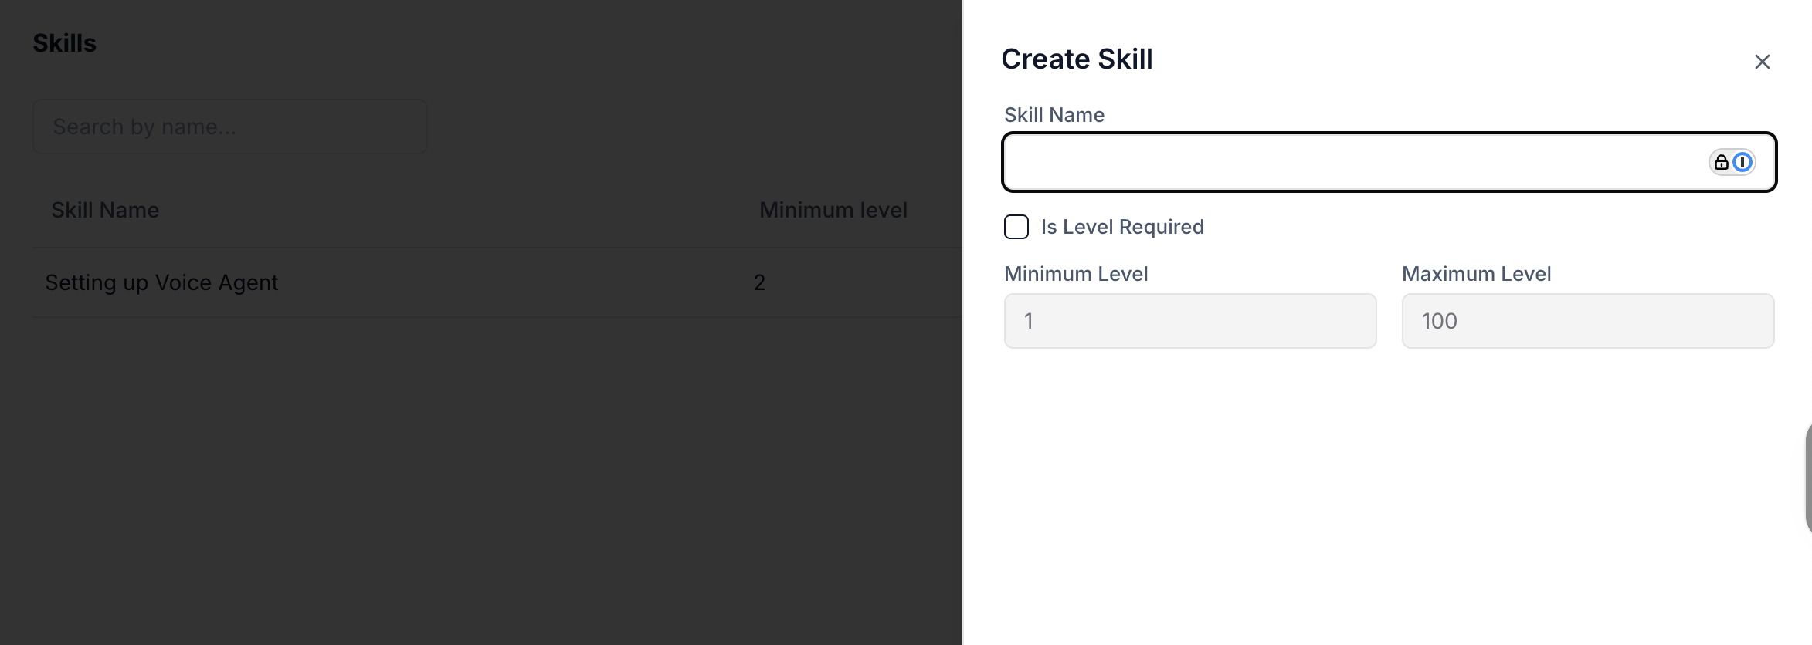Open the Setting up Voice Agent row

[x=497, y=282]
